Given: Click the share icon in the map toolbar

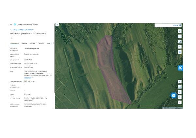Looking at the screenshot, I should [x=180, y=47].
